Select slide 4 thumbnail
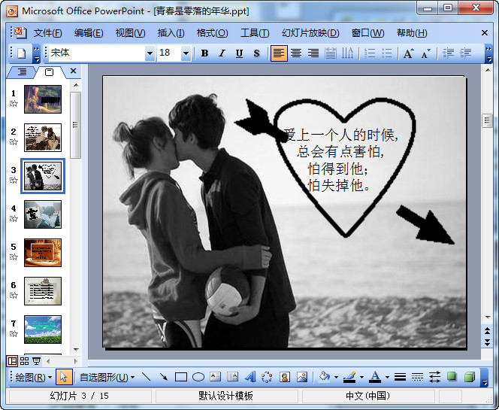 pos(43,214)
